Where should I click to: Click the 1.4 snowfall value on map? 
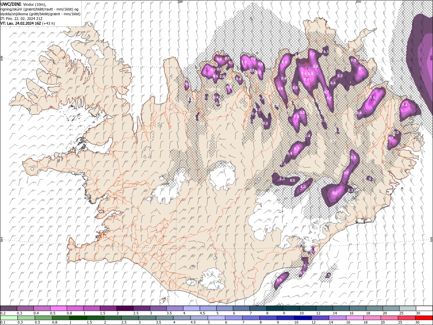(404, 105)
